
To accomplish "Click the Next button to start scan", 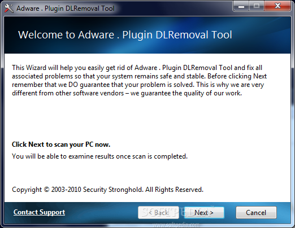I will (x=204, y=213).
